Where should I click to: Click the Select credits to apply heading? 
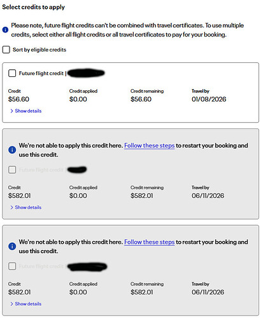coord(33,7)
